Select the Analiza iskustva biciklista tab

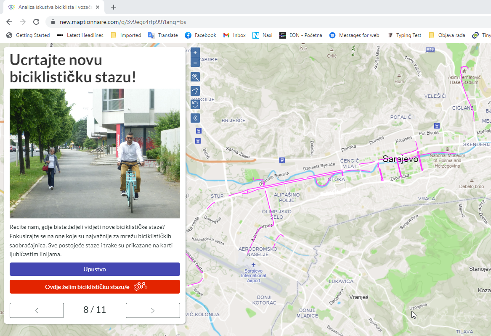pos(50,7)
